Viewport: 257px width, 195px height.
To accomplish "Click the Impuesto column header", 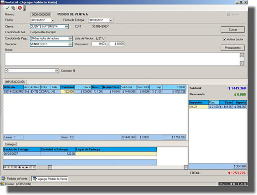I will click(198, 103).
